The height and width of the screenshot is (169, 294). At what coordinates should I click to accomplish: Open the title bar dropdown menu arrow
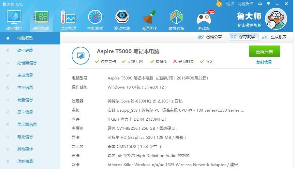[x=269, y=4]
